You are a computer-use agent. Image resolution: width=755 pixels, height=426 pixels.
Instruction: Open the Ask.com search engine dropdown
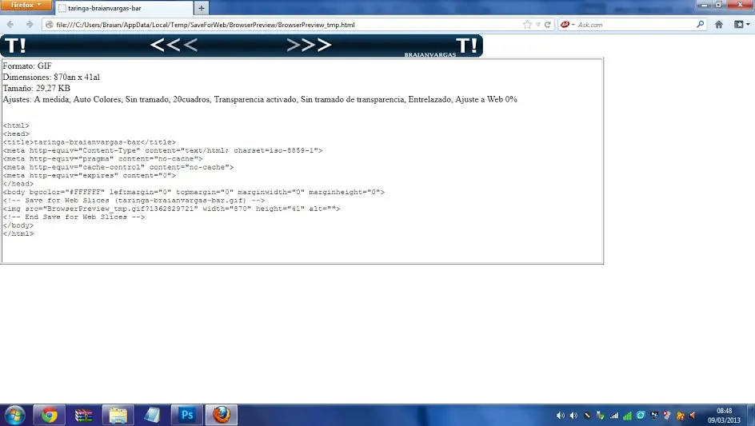pyautogui.click(x=567, y=25)
